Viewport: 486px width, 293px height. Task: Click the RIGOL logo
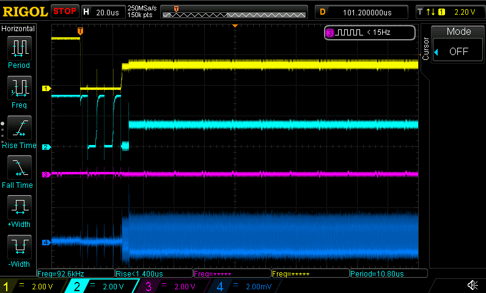(24, 11)
